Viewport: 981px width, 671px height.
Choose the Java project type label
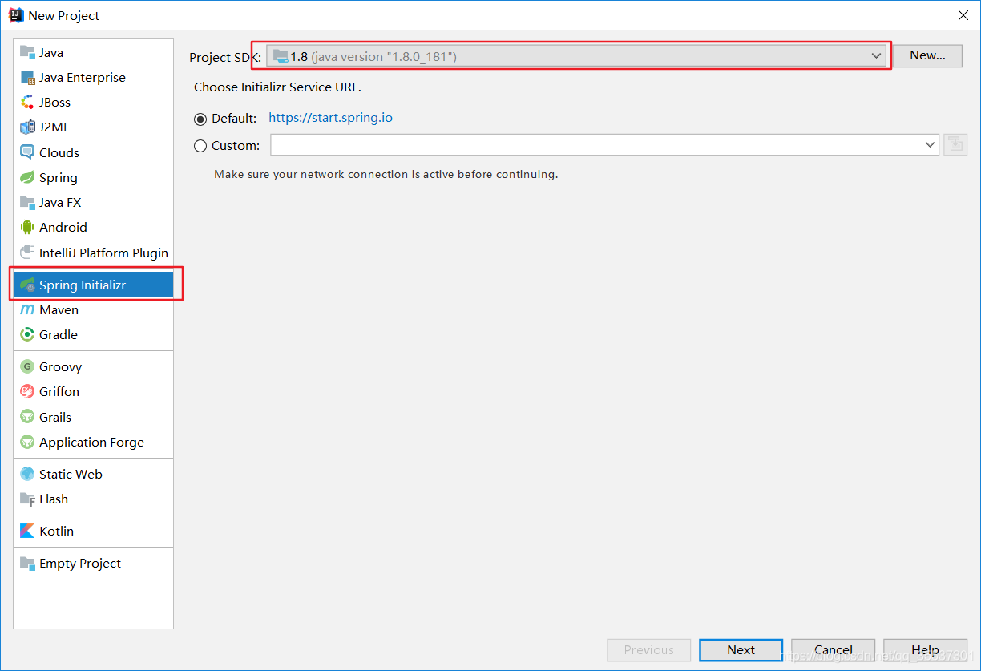pyautogui.click(x=51, y=52)
